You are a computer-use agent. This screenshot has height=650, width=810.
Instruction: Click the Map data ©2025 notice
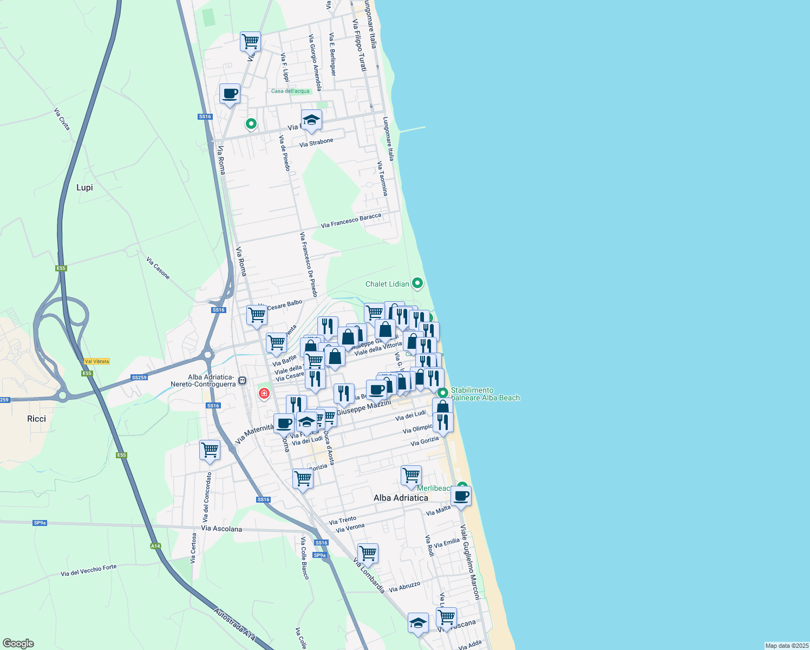(x=786, y=646)
